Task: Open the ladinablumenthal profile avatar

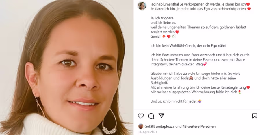Action: (142, 6)
